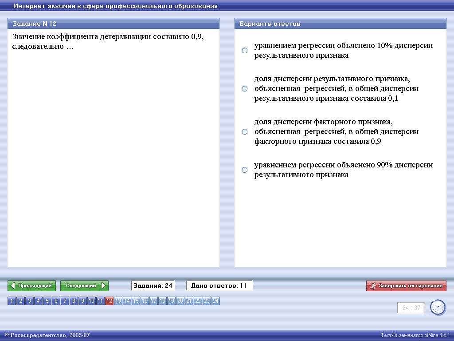Select the 'факторного признака составила 0,9' answer
The width and height of the screenshot is (454, 341).
(245, 131)
